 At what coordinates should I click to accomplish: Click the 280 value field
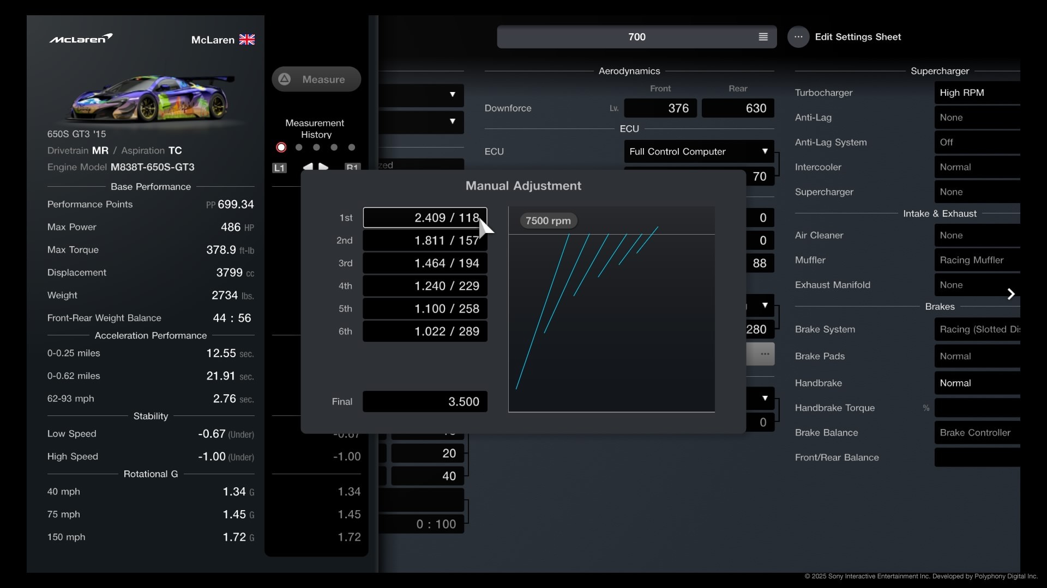coord(760,329)
